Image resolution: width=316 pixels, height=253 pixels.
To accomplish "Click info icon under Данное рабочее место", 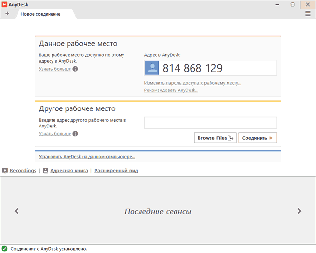I will [75, 69].
